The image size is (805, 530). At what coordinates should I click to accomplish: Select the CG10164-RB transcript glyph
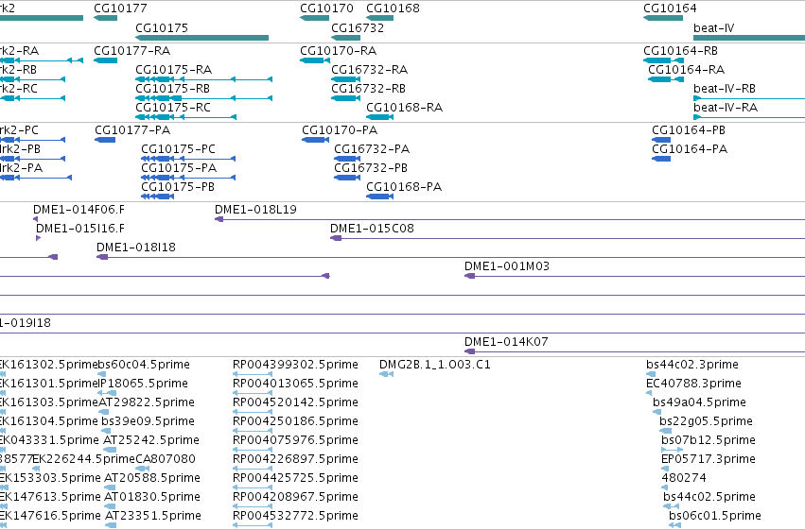pyautogui.click(x=663, y=60)
